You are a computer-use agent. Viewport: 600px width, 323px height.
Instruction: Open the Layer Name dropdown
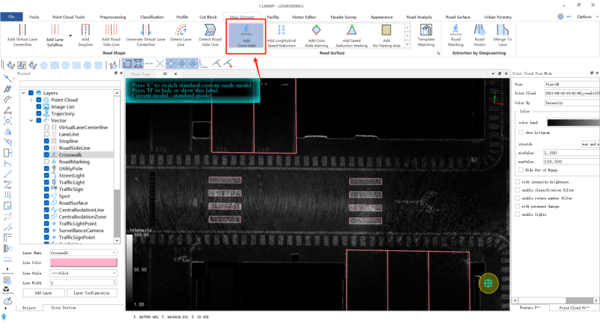coord(83,253)
